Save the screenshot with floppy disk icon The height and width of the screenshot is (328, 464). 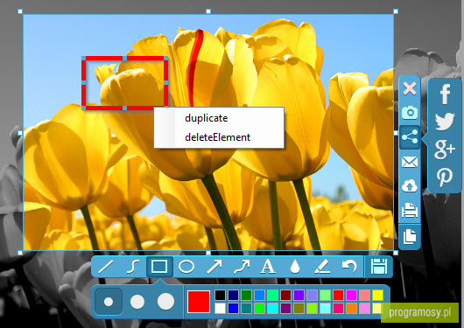tap(379, 267)
